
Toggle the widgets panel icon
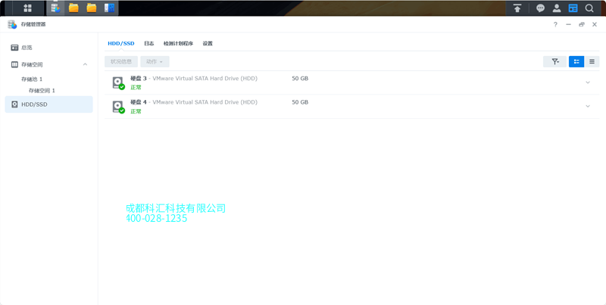pos(573,8)
